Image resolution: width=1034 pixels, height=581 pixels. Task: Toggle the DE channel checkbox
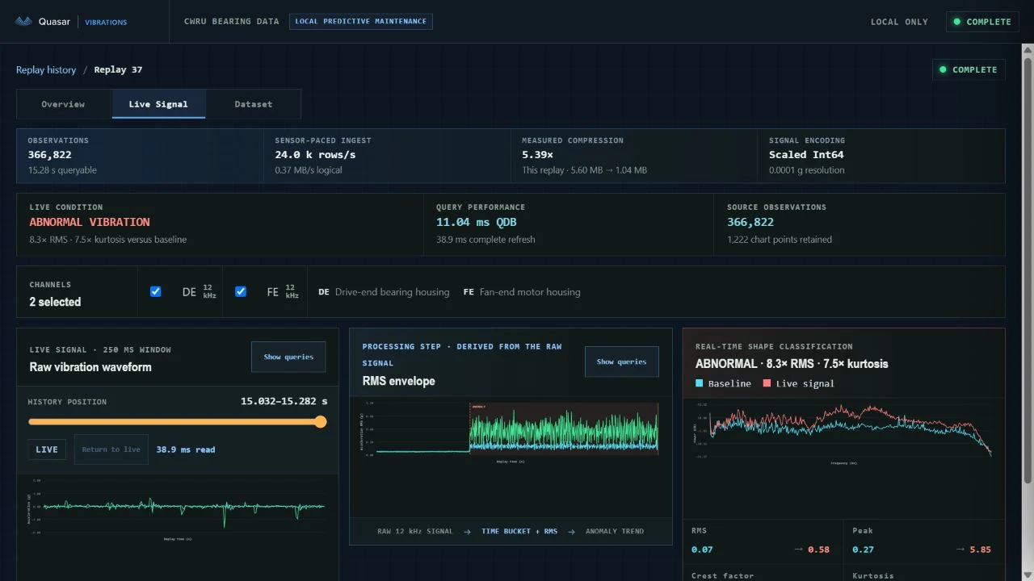156,291
